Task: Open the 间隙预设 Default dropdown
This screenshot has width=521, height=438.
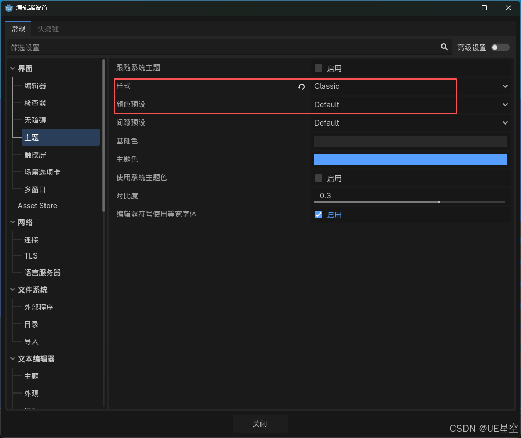Action: click(x=411, y=123)
